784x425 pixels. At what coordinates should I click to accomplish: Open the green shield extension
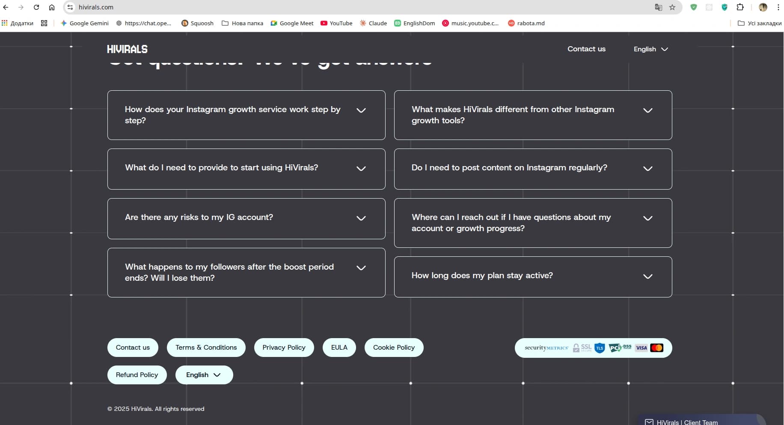694,7
